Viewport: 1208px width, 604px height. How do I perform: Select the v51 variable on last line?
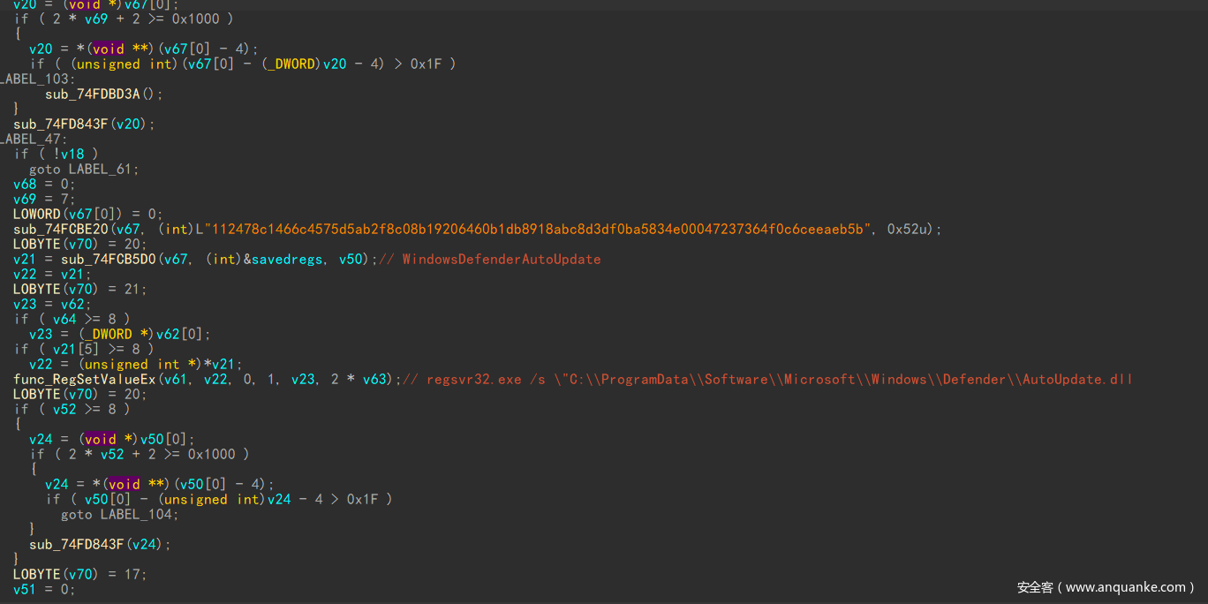coord(25,589)
